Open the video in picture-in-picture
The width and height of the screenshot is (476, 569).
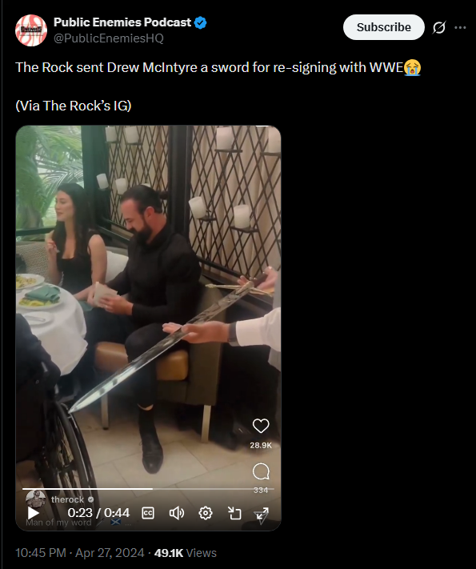(x=234, y=513)
